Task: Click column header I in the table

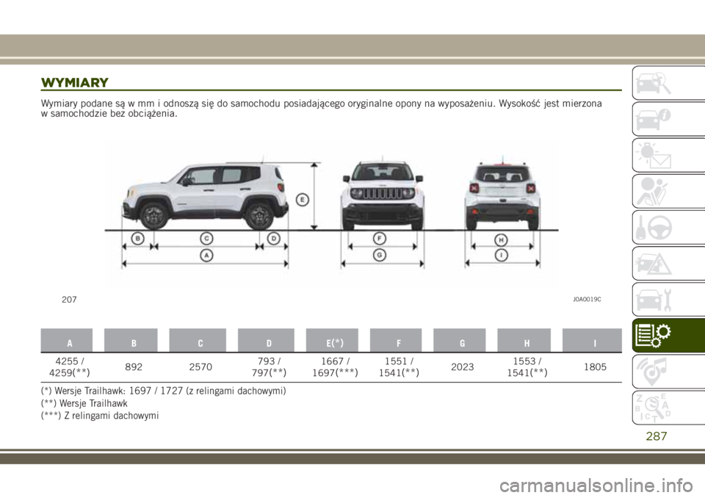Action: [x=592, y=341]
